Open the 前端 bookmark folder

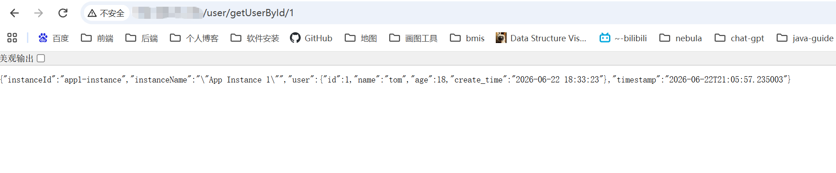97,38
